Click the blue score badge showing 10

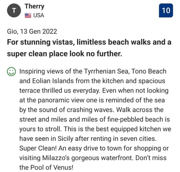click(166, 11)
